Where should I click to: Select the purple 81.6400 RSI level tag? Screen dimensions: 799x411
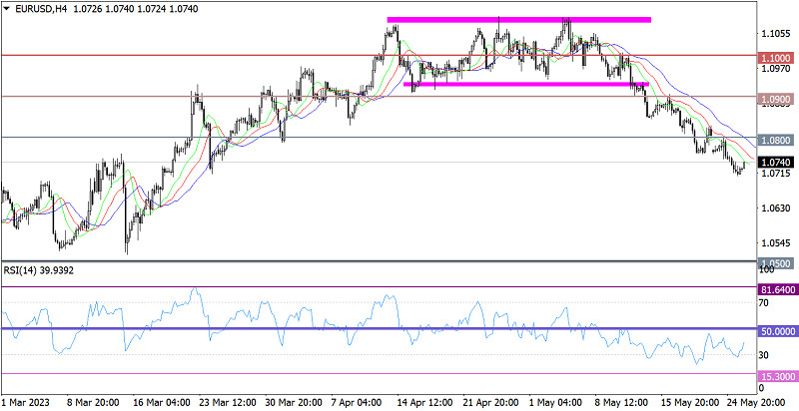coord(776,290)
